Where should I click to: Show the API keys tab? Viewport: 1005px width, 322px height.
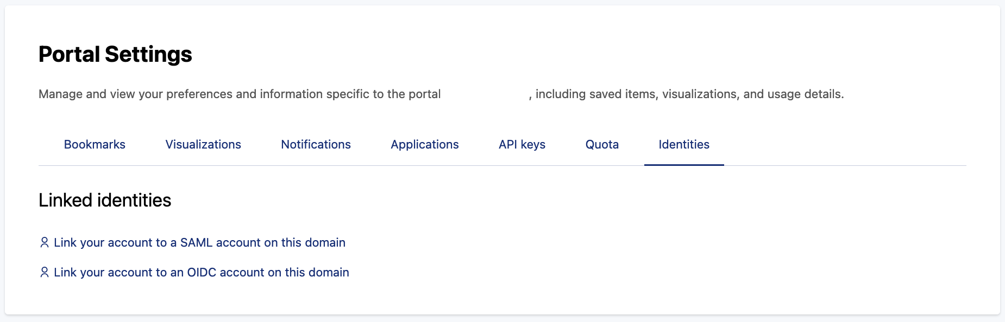coord(522,145)
